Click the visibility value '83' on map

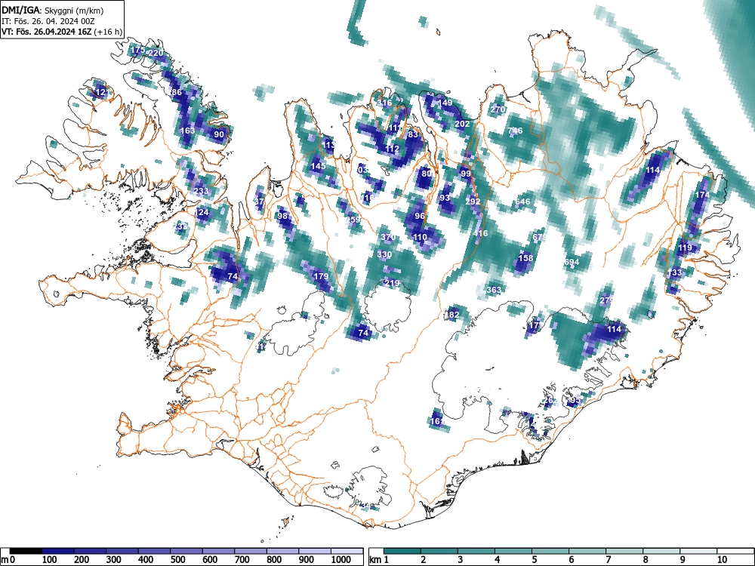point(413,134)
